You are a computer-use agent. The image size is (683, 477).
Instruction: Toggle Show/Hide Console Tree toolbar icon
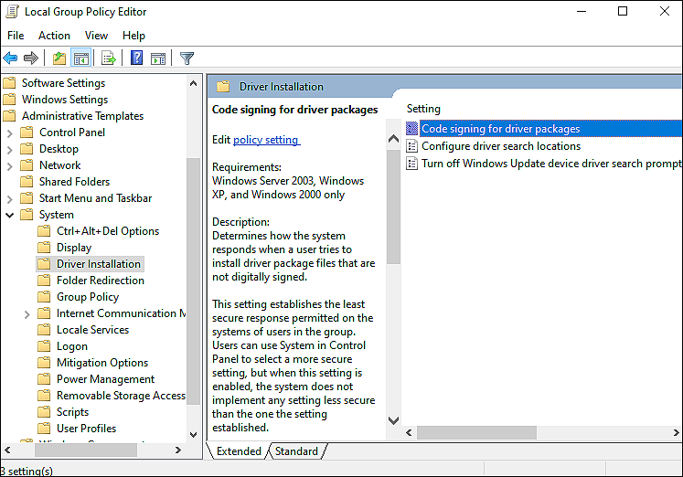click(x=80, y=58)
